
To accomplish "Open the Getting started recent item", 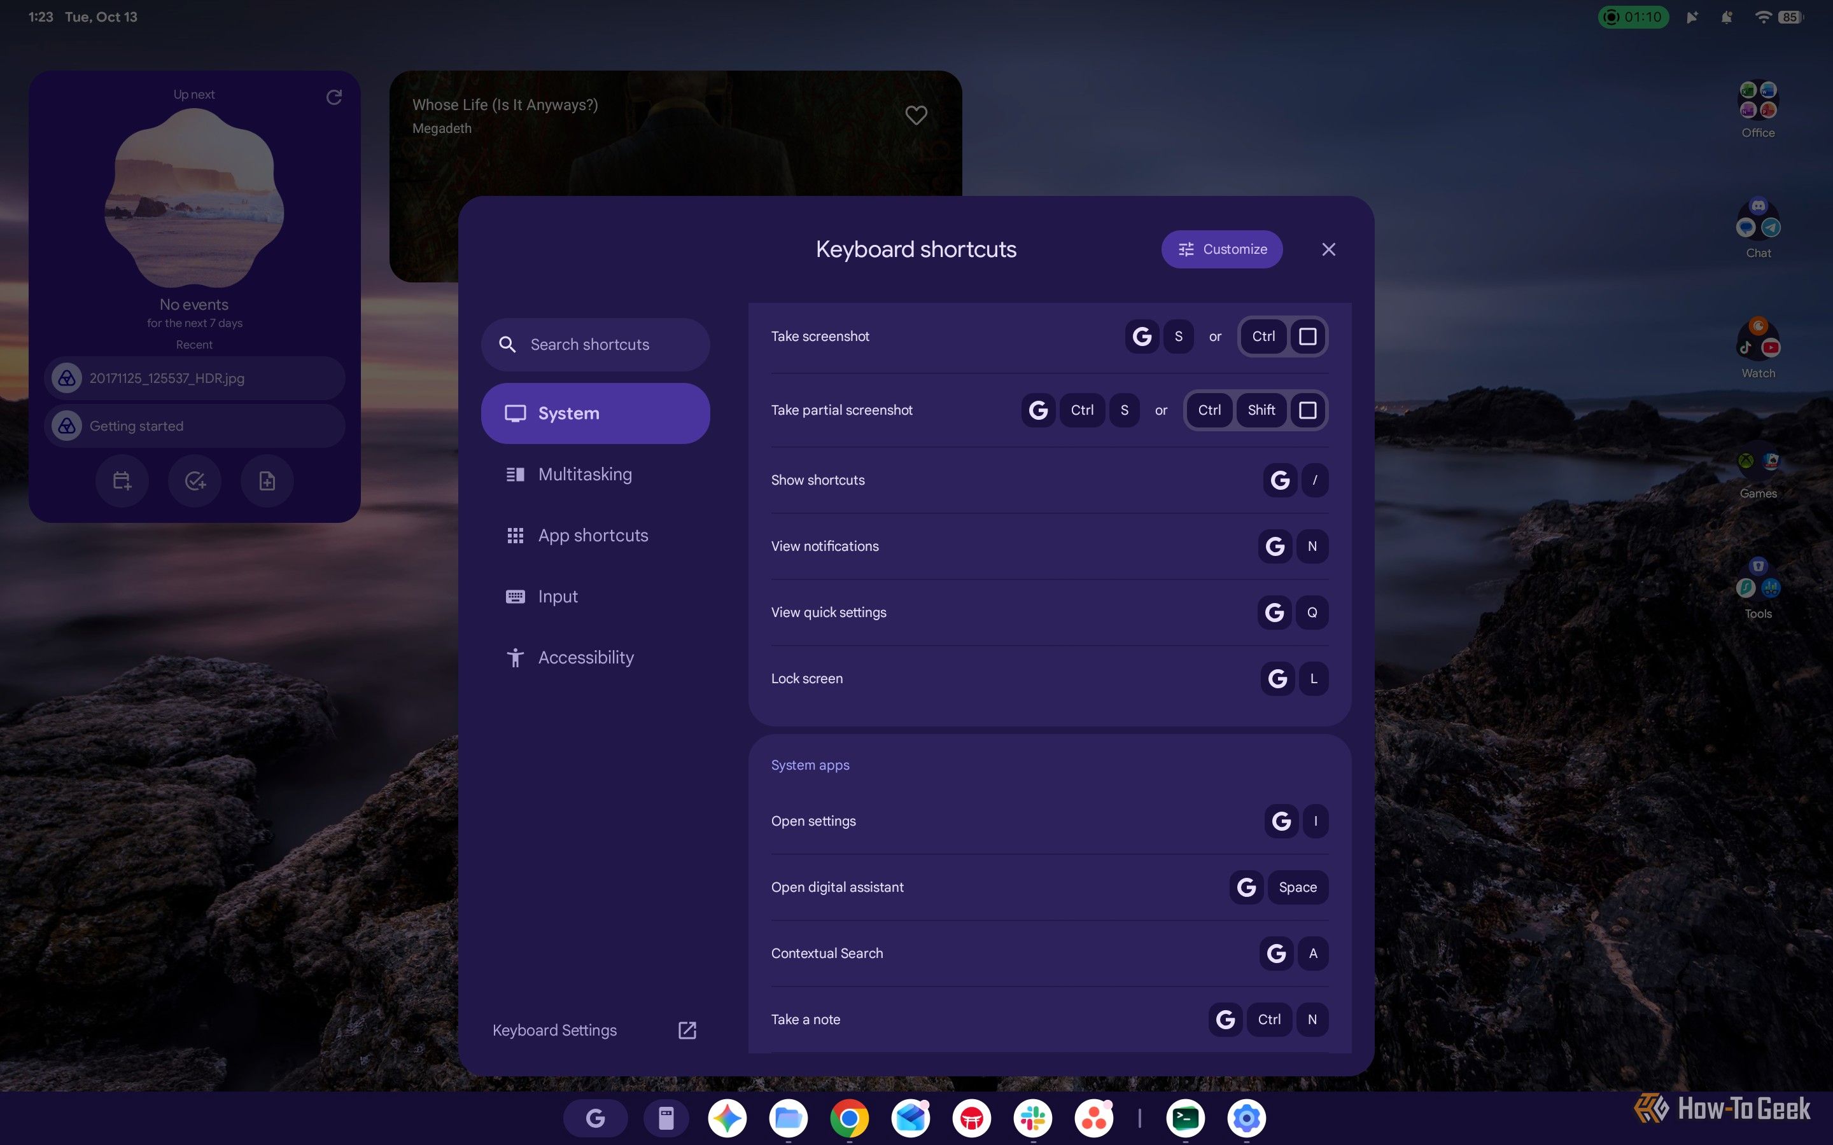I will (x=195, y=426).
